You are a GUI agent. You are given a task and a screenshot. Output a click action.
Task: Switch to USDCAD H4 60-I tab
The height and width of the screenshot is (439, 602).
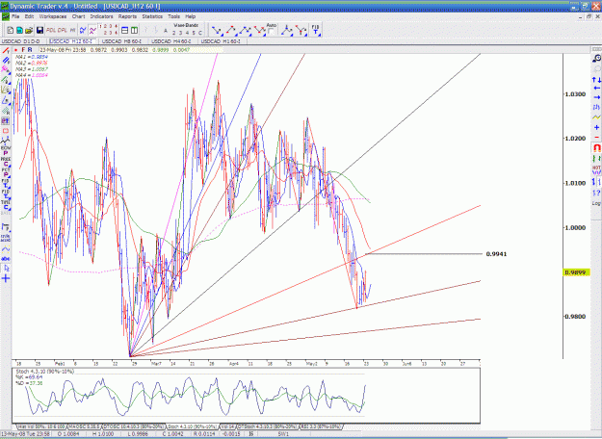click(171, 41)
